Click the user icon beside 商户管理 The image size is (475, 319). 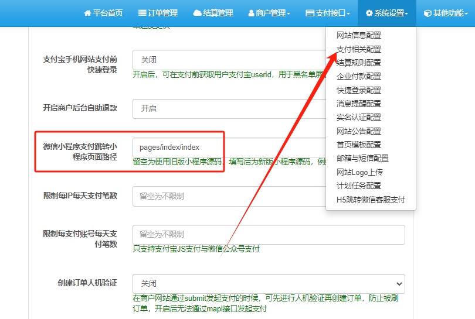point(251,13)
